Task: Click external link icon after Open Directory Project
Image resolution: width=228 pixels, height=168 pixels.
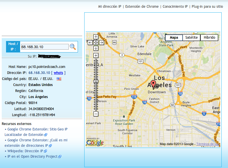Action: pos(60,157)
